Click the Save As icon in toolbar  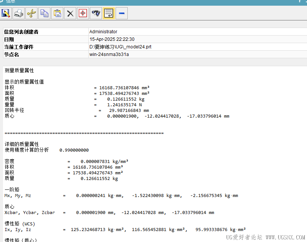[x=6, y=13]
